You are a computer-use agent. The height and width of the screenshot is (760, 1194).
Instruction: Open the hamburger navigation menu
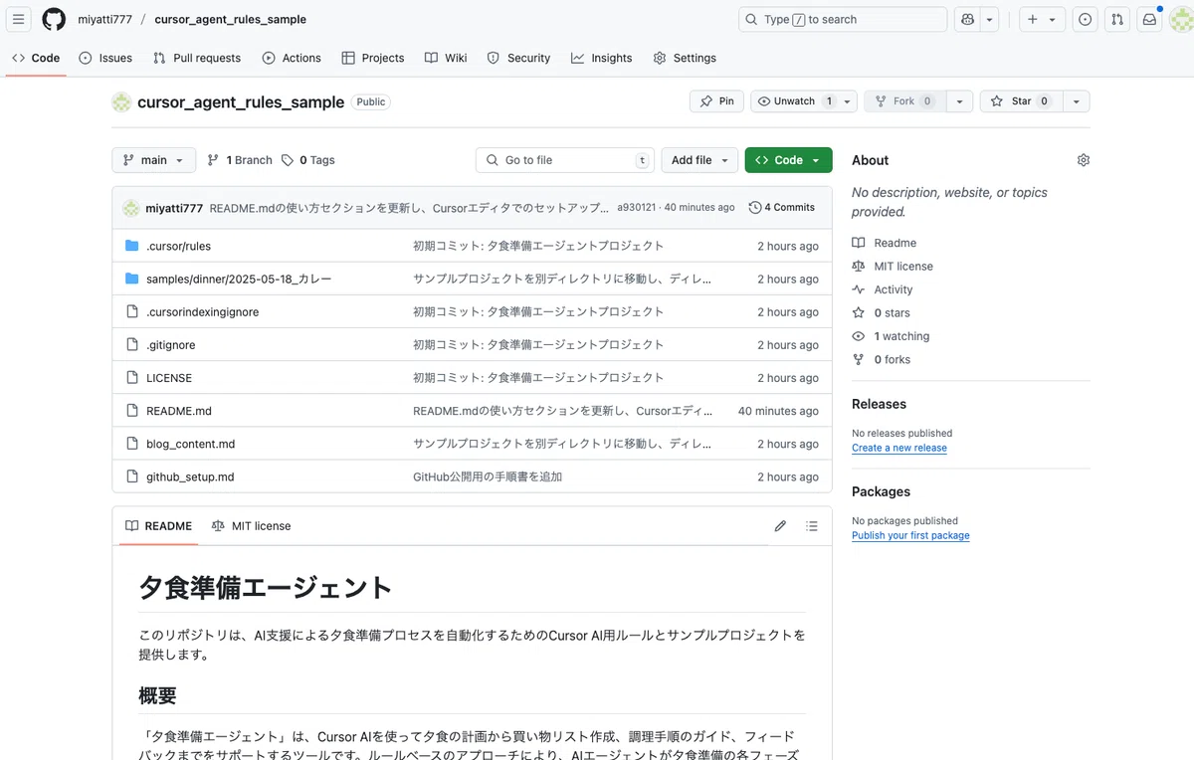pyautogui.click(x=20, y=19)
